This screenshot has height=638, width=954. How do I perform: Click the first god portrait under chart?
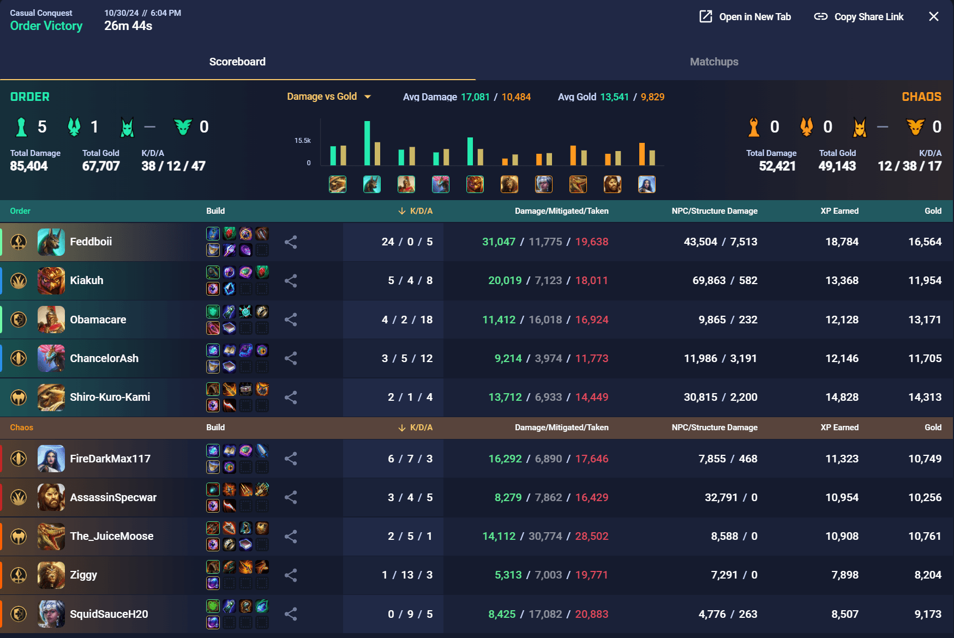[338, 184]
